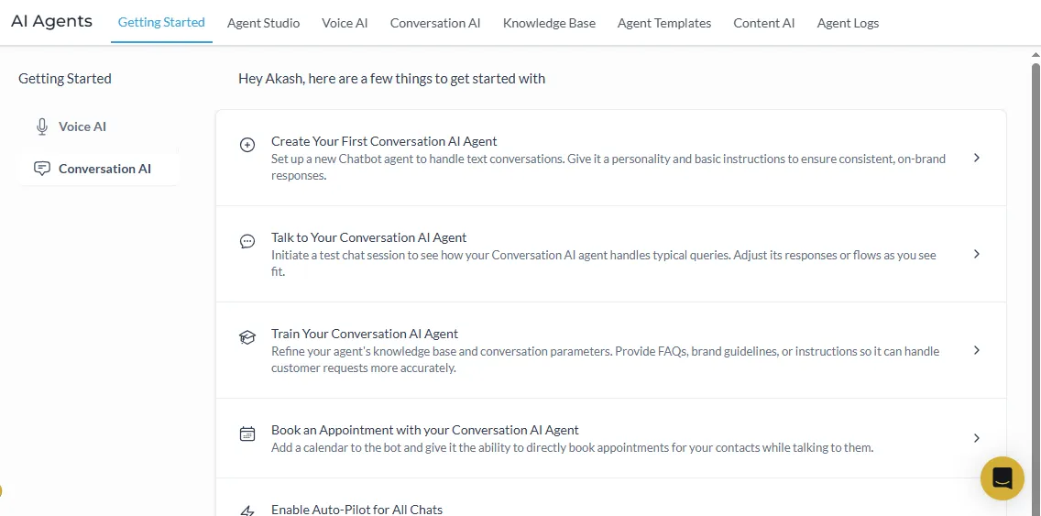
Task: Expand Create Your First Conversation AI Agent chevron
Action: point(976,158)
